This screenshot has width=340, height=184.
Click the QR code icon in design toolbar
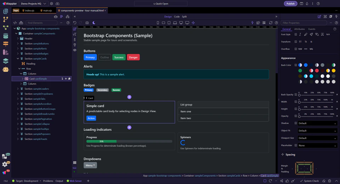pos(264,23)
